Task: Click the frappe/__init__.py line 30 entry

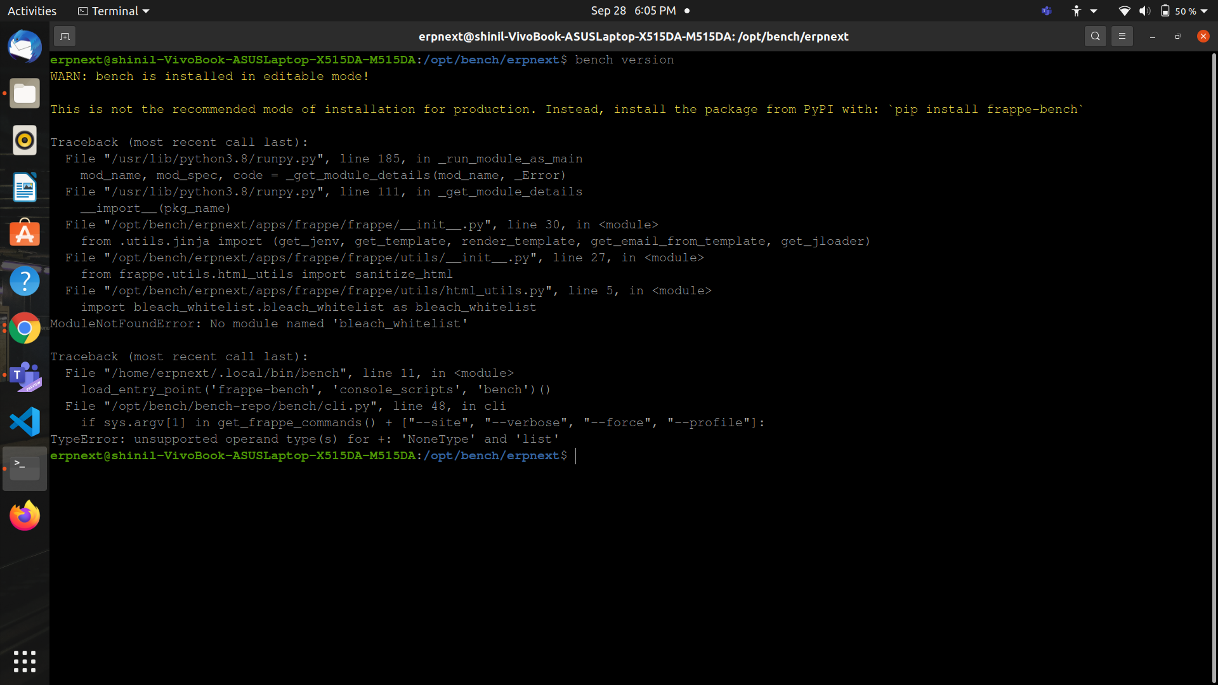Action: pos(362,225)
